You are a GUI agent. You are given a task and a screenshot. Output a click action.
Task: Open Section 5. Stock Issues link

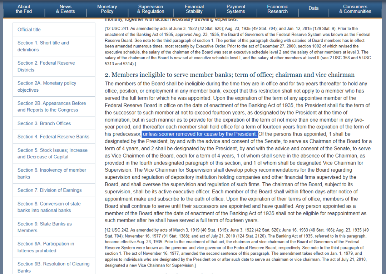tap(53, 153)
